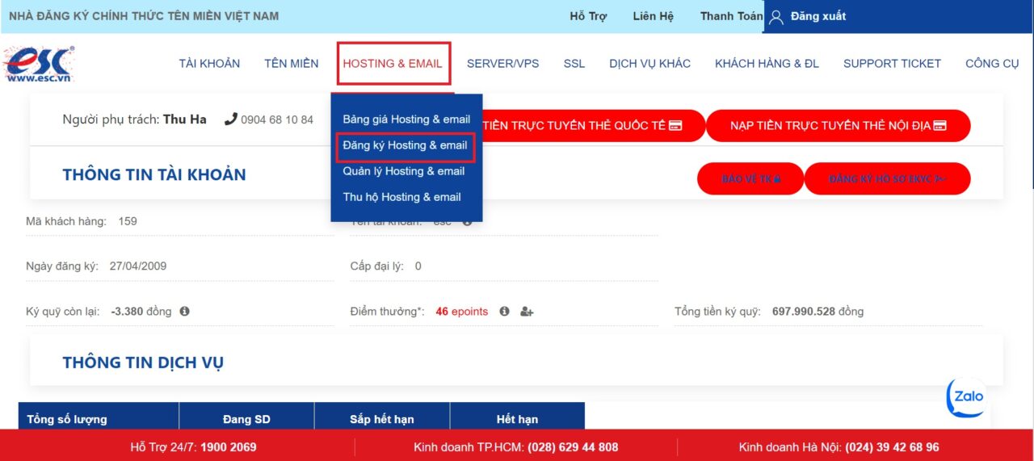Open the SUPPORT TICKET menu
Image resolution: width=1034 pixels, height=461 pixels.
click(892, 64)
